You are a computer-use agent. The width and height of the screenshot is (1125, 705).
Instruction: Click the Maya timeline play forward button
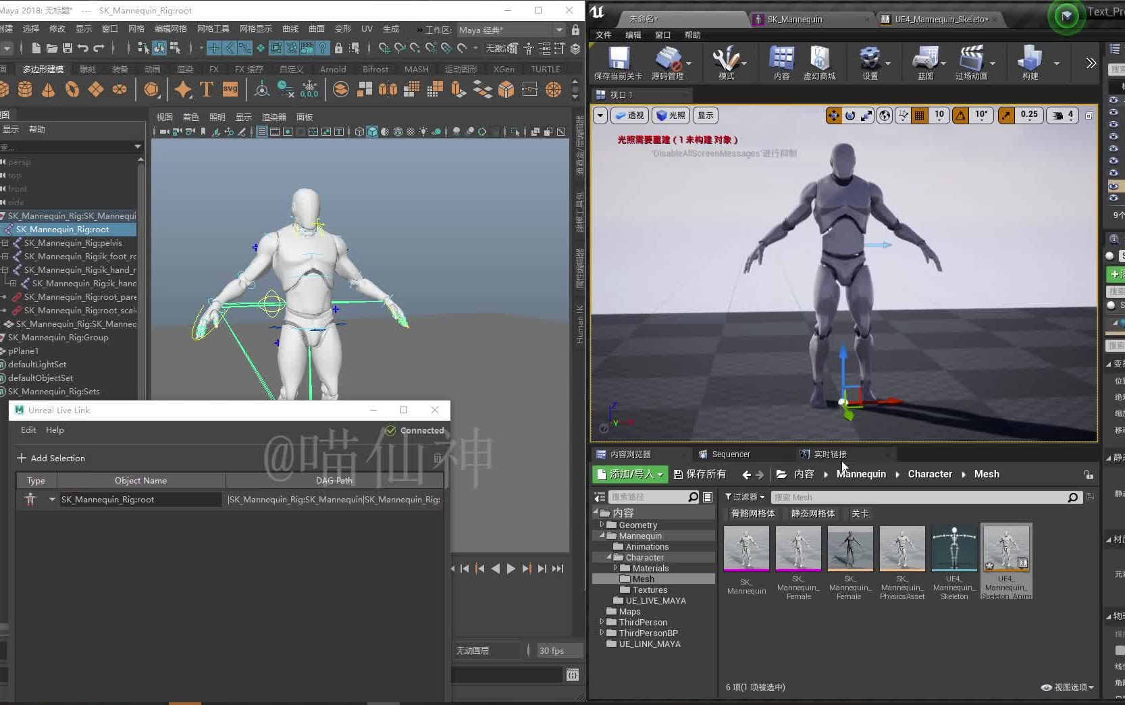511,569
